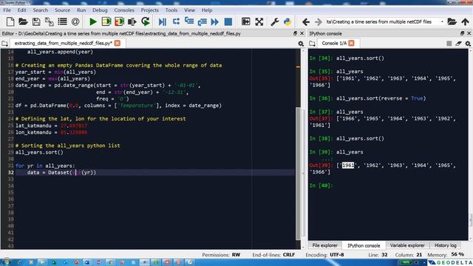Step out and run until return
The height and width of the screenshot is (266, 473).
pyautogui.click(x=202, y=21)
